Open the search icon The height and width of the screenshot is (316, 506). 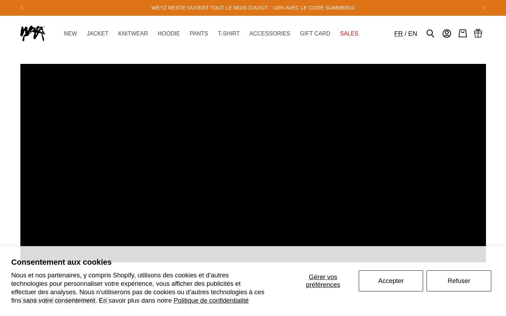[430, 33]
